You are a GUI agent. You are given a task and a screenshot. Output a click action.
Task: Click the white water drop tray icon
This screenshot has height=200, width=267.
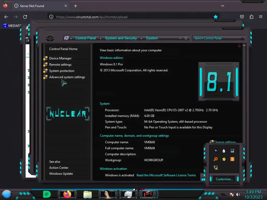224,151
